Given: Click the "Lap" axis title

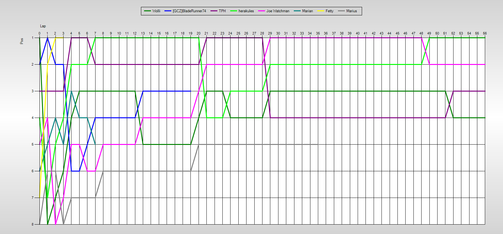Looking at the screenshot, I should [x=43, y=26].
